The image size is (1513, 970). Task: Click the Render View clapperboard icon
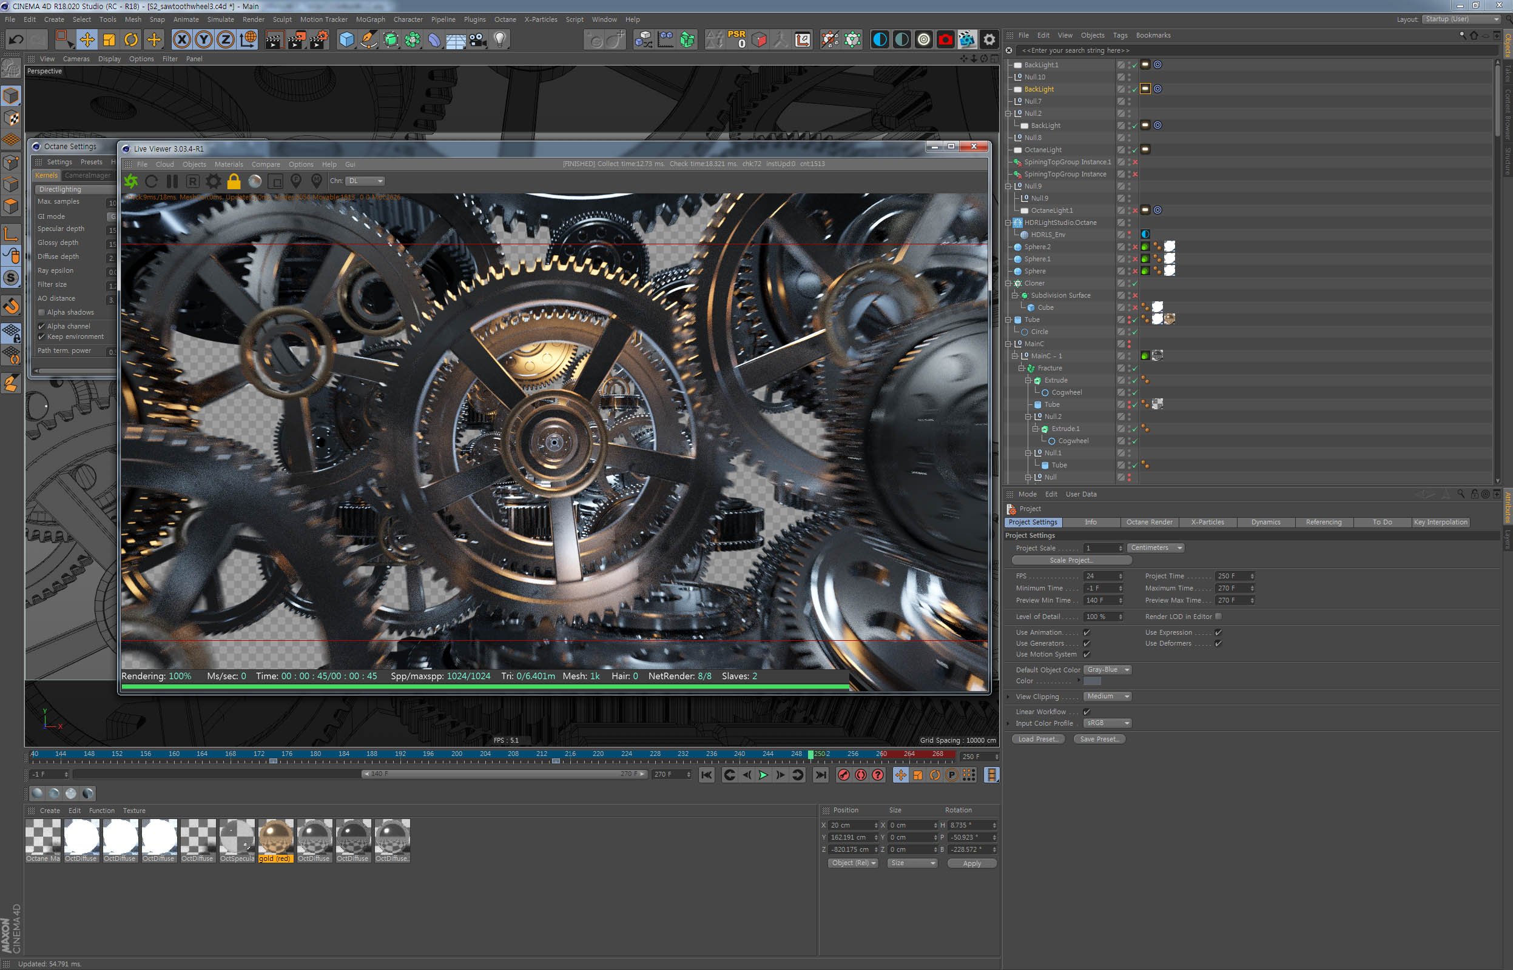coord(274,39)
